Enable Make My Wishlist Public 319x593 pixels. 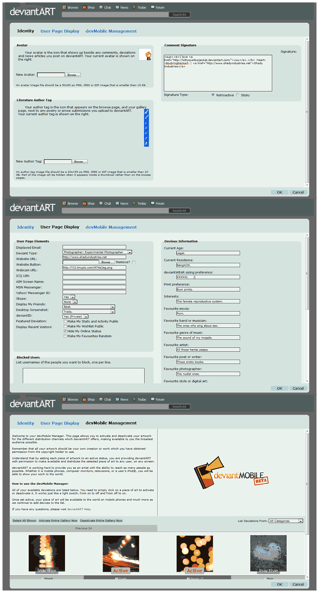[x=65, y=326]
